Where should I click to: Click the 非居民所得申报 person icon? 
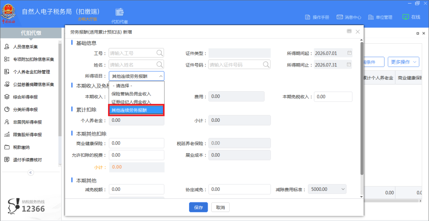[7, 122]
